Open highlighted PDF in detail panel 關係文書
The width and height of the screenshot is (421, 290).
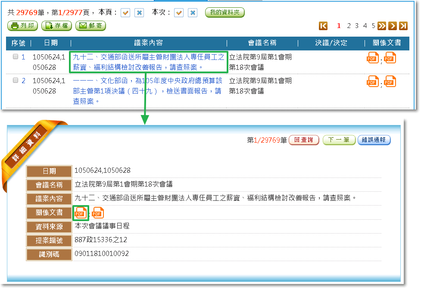point(80,212)
